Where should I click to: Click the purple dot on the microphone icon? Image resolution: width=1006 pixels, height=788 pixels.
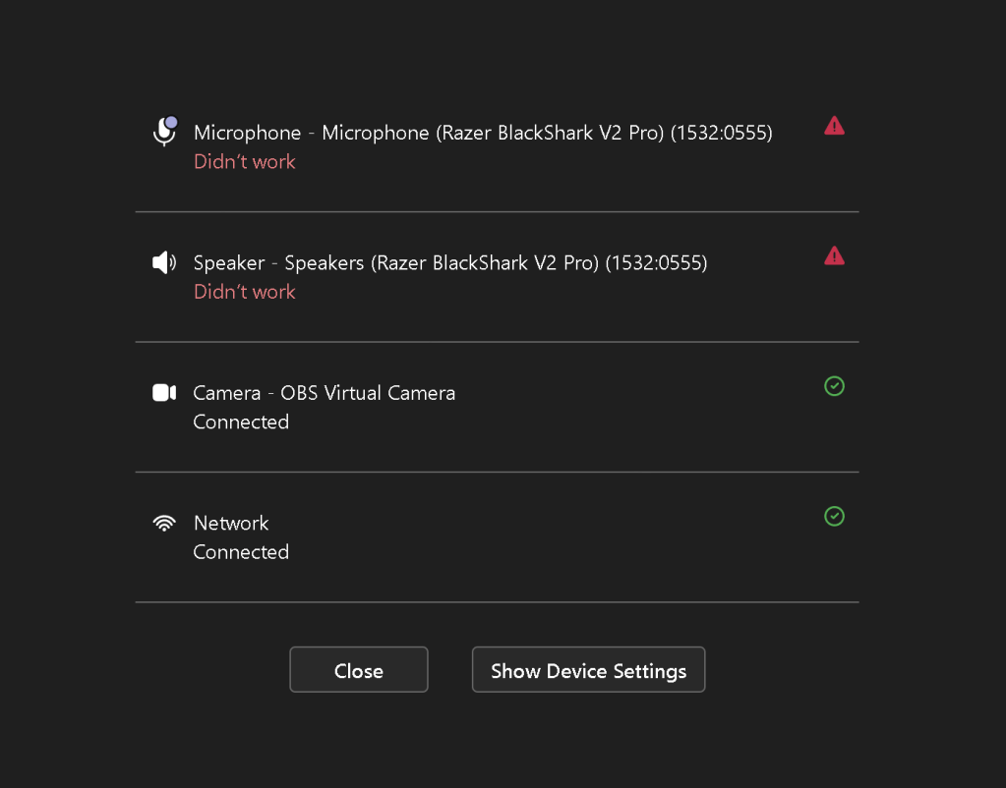click(x=171, y=122)
